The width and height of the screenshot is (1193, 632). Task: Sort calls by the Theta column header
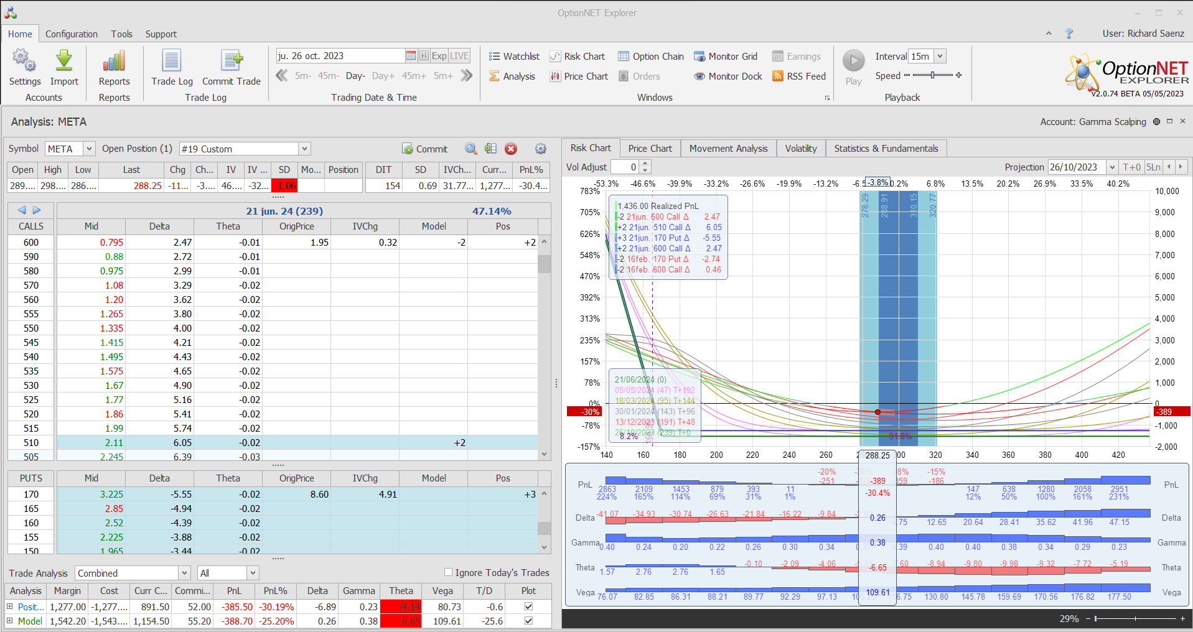coord(228,226)
